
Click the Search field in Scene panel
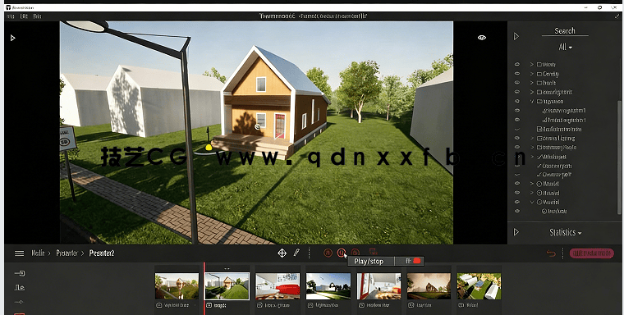[x=565, y=31]
